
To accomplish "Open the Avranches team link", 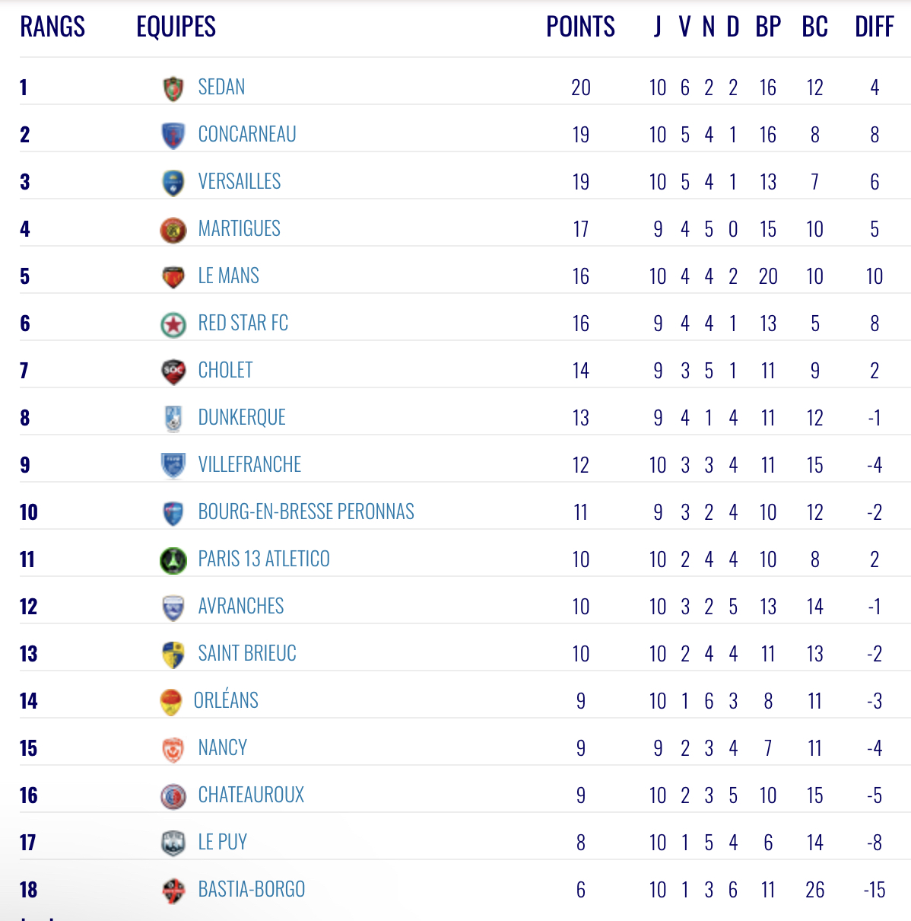I will pyautogui.click(x=241, y=606).
